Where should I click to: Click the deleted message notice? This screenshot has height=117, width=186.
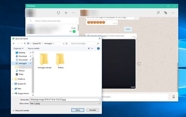pos(111,36)
